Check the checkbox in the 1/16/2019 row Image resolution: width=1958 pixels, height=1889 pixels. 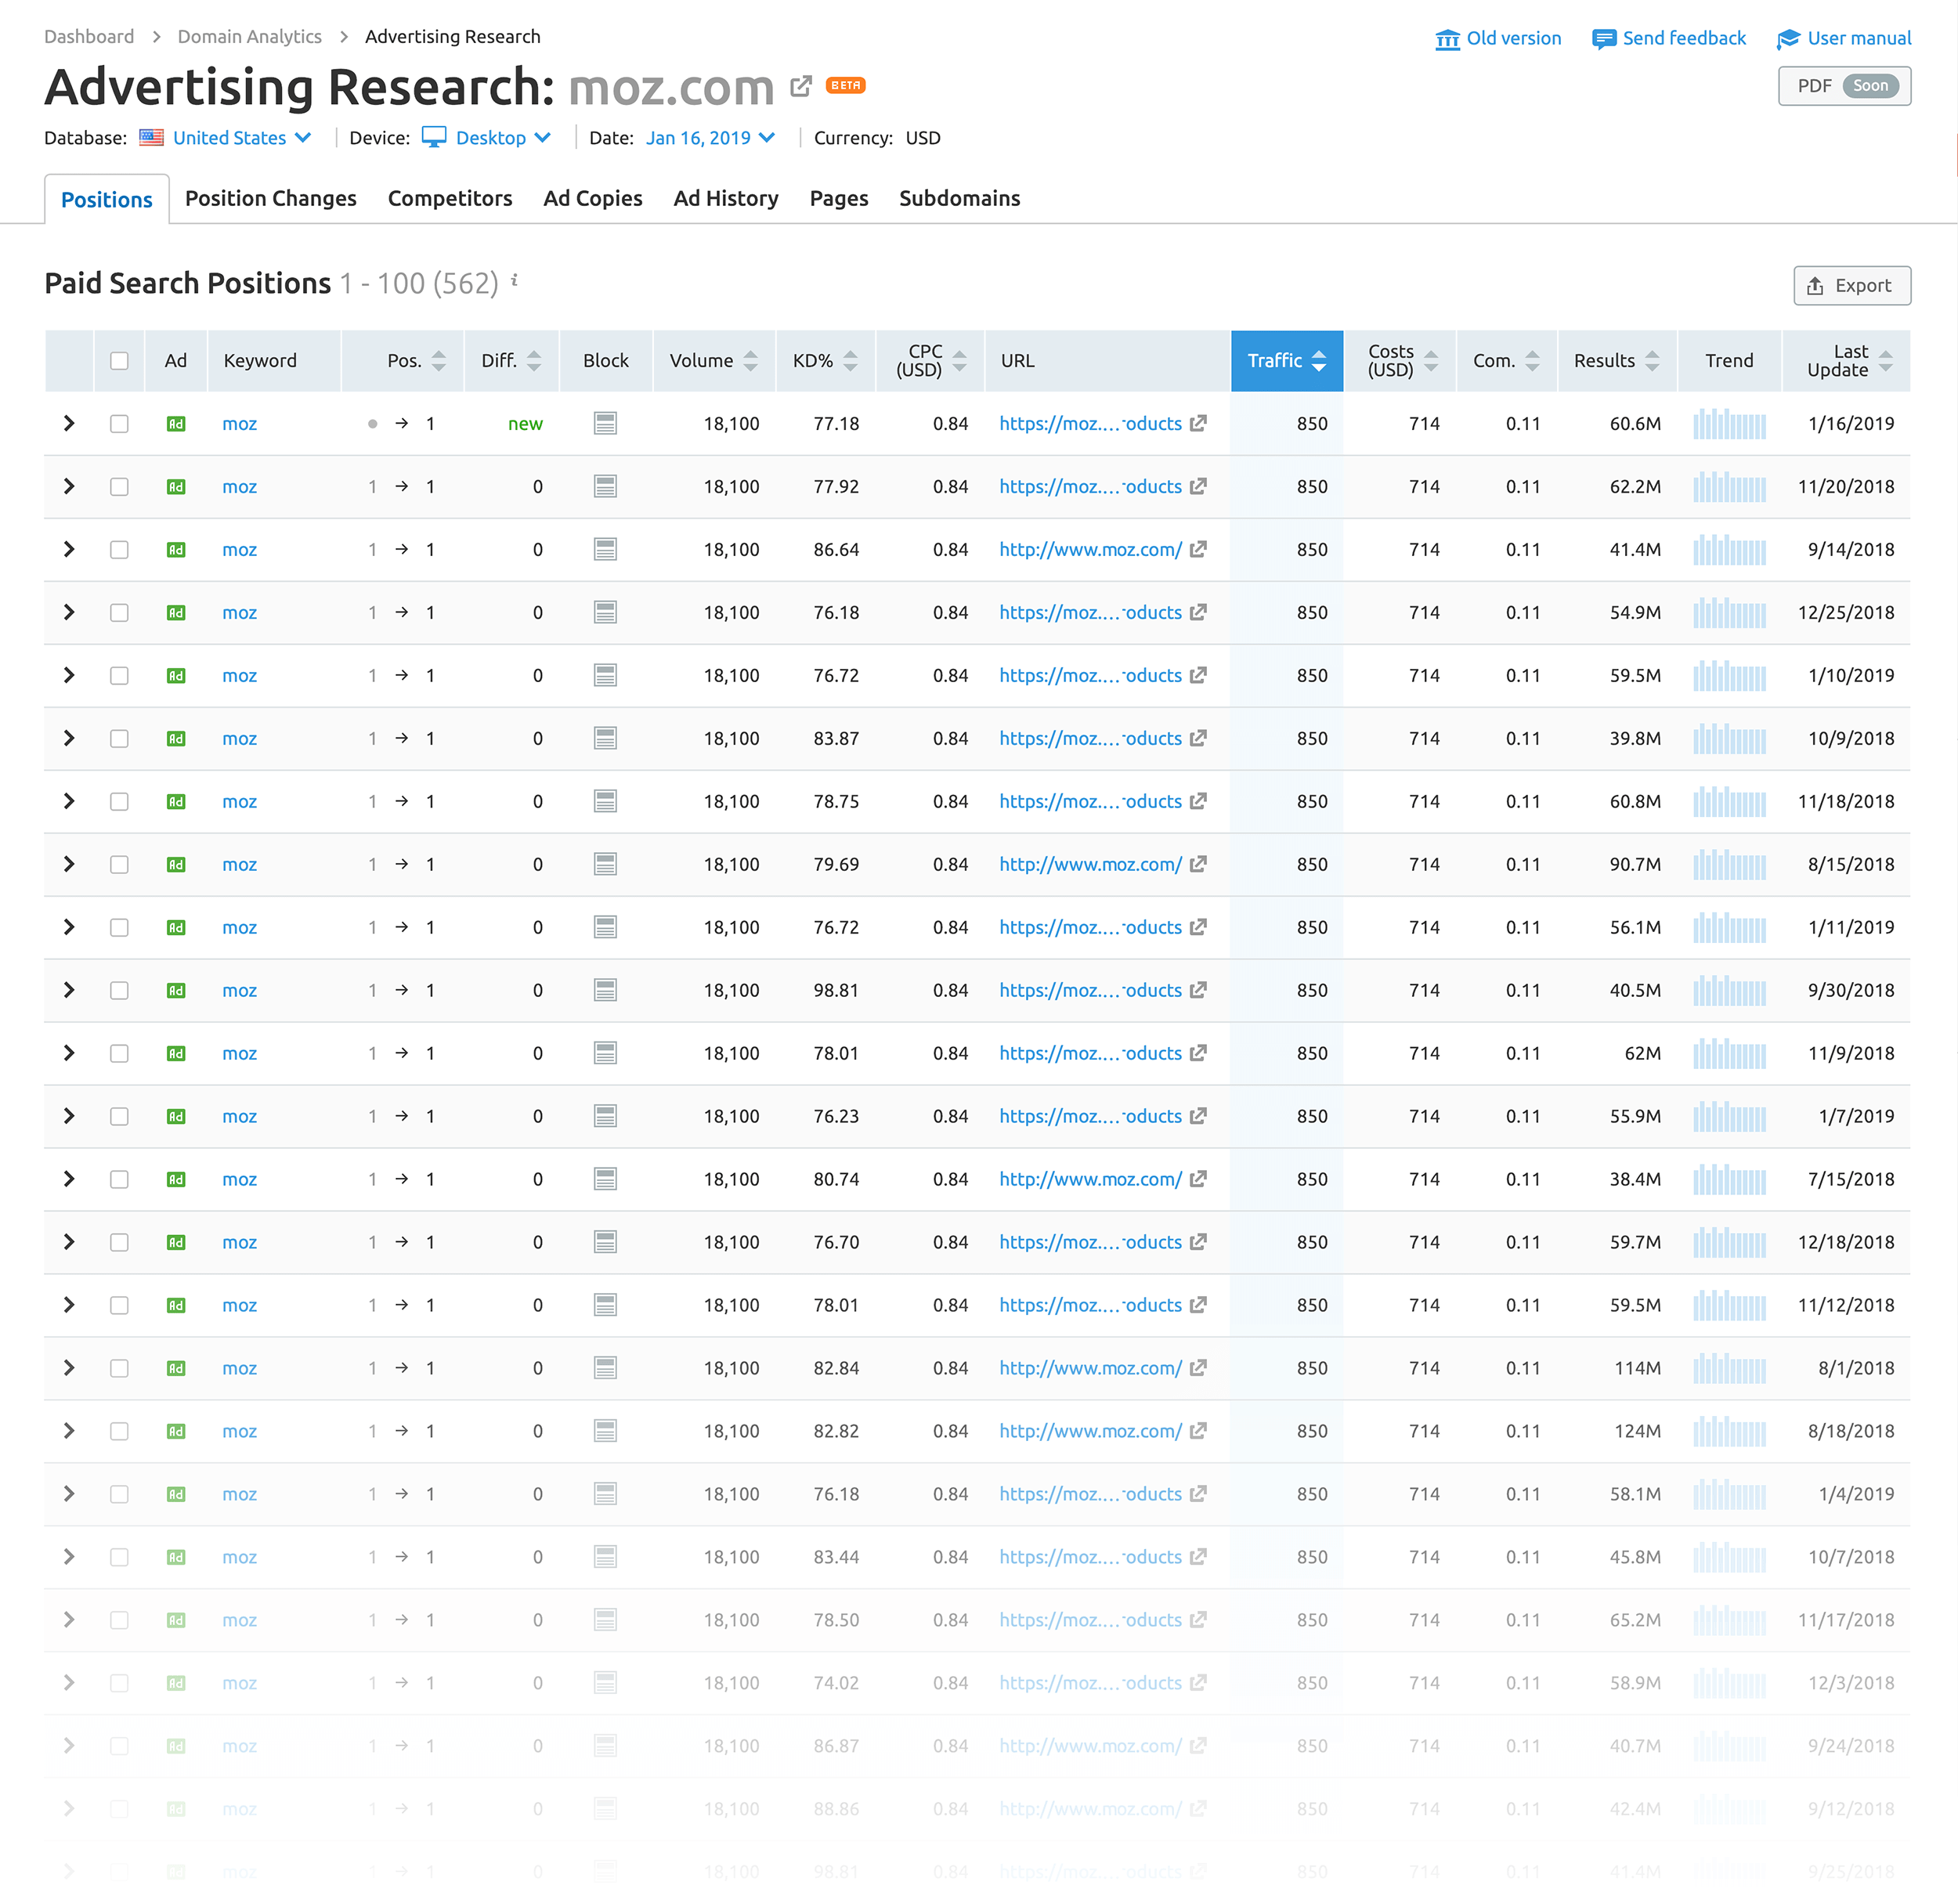[x=119, y=424]
